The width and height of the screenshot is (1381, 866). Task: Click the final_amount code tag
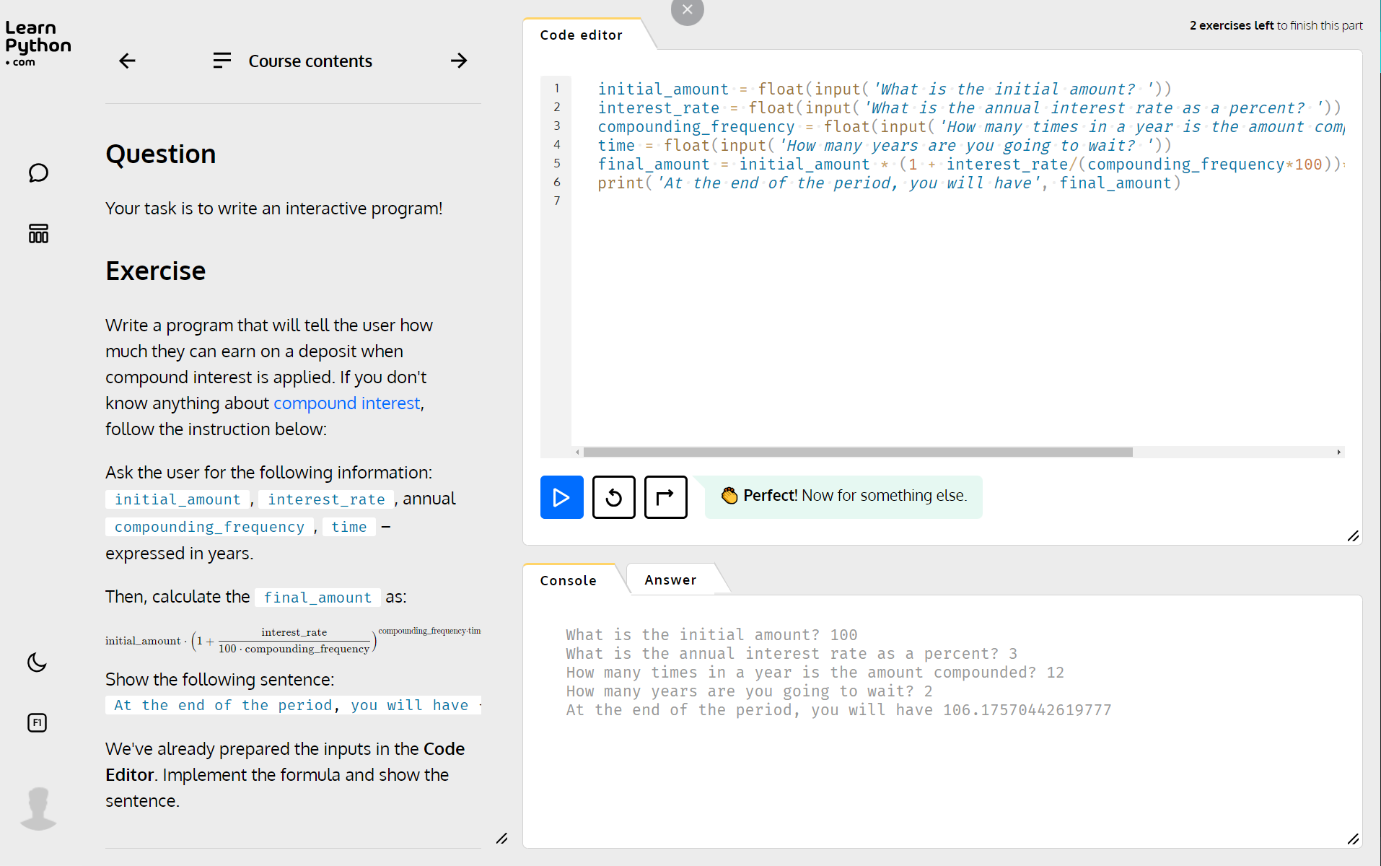pos(317,598)
